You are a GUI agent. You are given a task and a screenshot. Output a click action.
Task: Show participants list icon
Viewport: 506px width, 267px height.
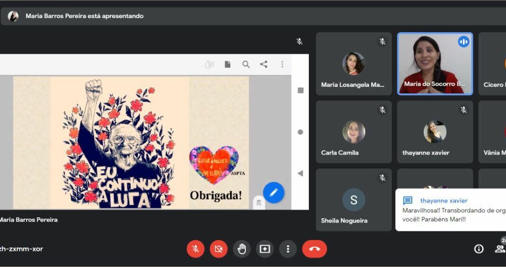point(500,249)
